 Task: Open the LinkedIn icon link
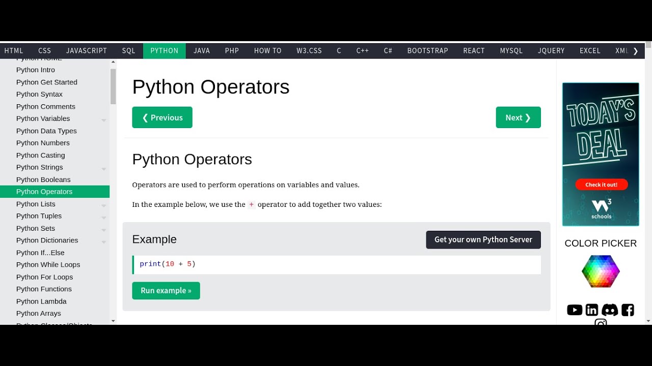tap(592, 310)
